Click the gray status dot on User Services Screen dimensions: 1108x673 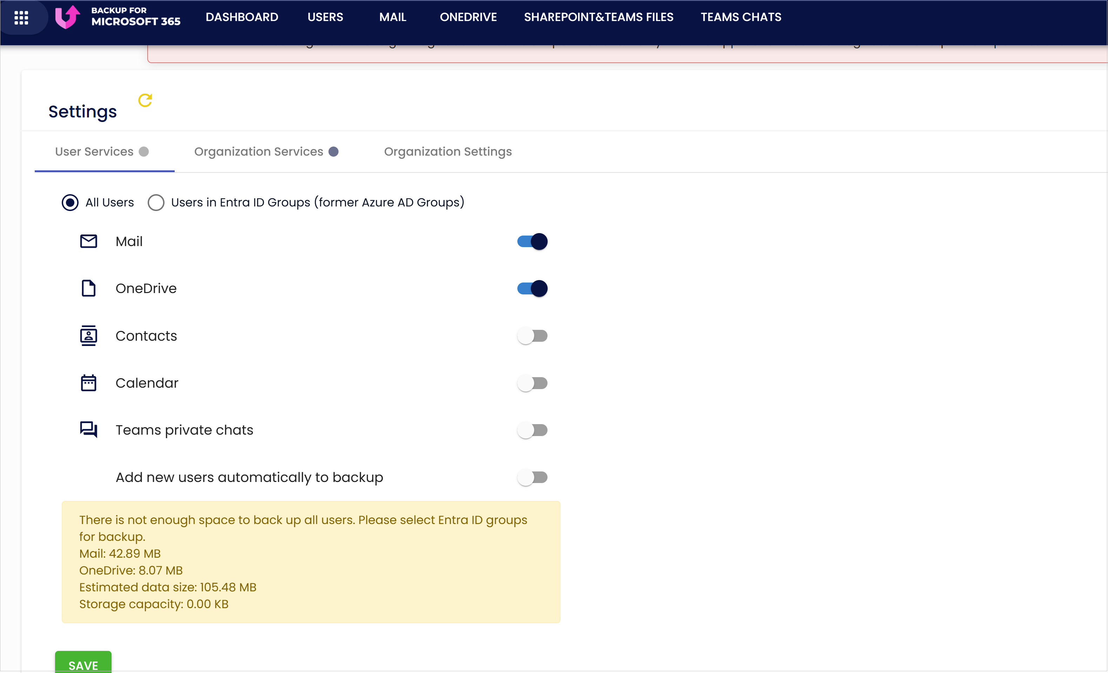[x=144, y=151]
